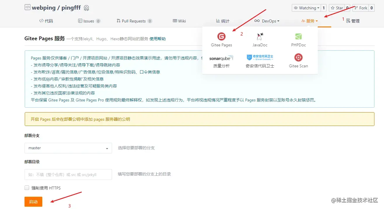
Task: Star the repository
Action: [336, 8]
